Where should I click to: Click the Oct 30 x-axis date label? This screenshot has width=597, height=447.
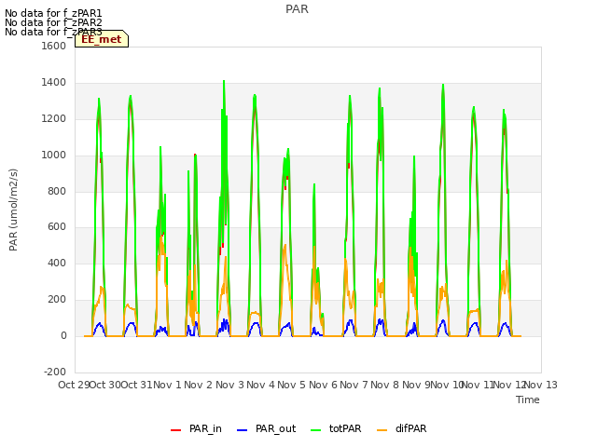[x=105, y=385]
